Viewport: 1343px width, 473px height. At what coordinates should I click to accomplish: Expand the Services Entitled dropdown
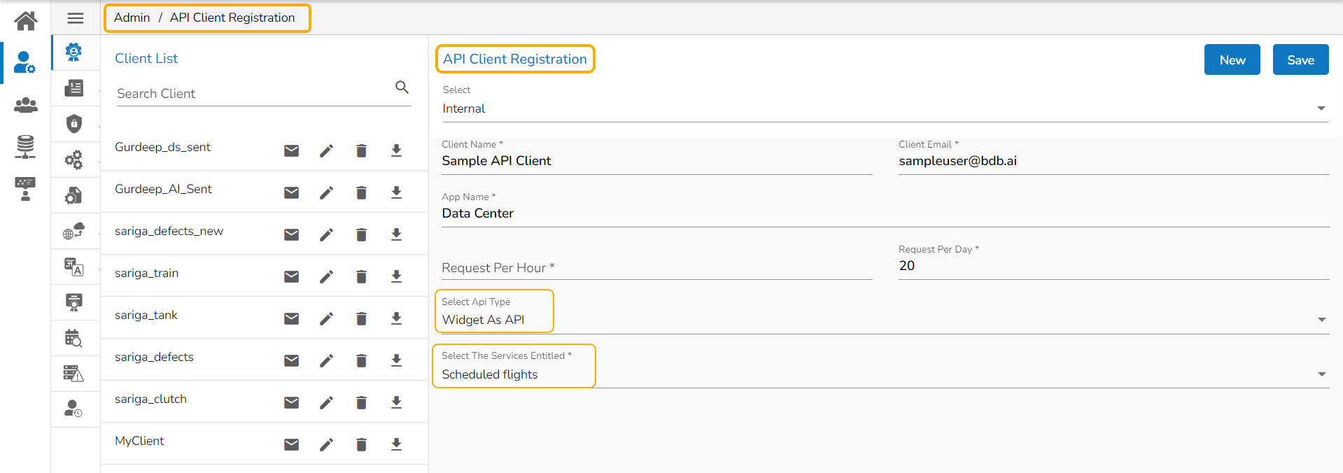tap(1321, 374)
